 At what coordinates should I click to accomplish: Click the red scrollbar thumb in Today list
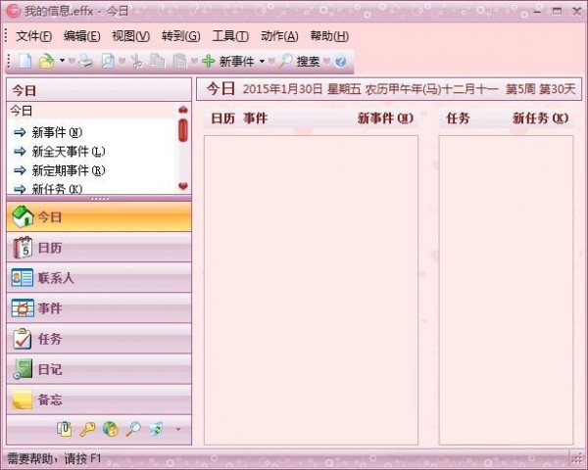(x=182, y=130)
